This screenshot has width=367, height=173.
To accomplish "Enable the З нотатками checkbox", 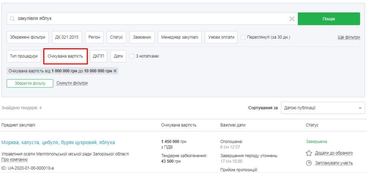I will click(x=132, y=56).
